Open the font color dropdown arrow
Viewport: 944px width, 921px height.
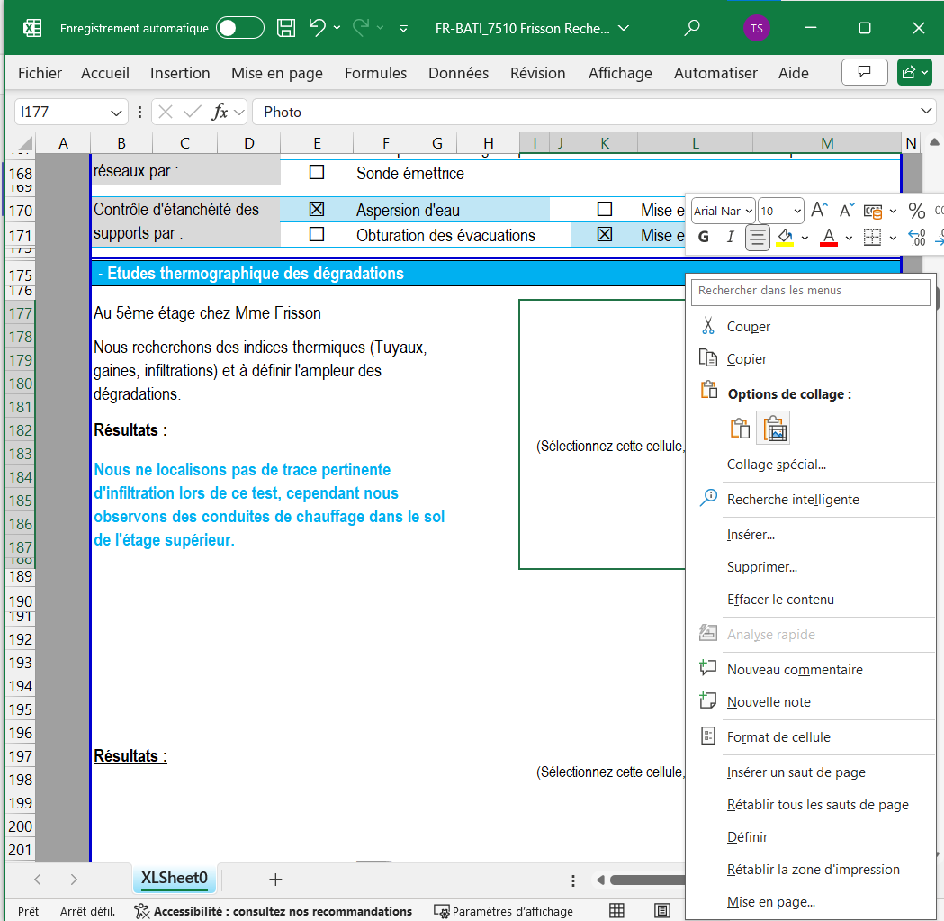[849, 238]
